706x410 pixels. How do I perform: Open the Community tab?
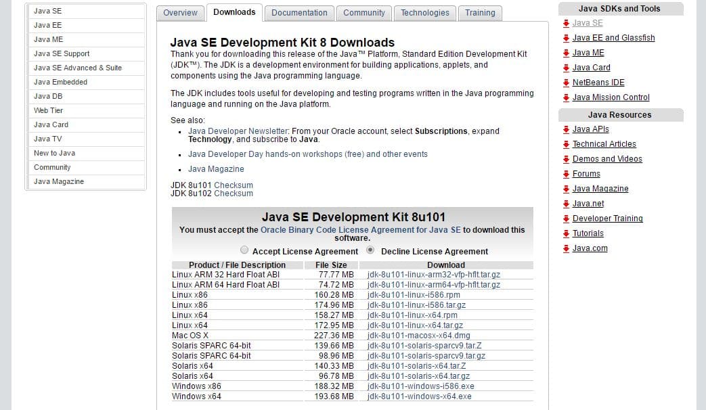pyautogui.click(x=363, y=13)
